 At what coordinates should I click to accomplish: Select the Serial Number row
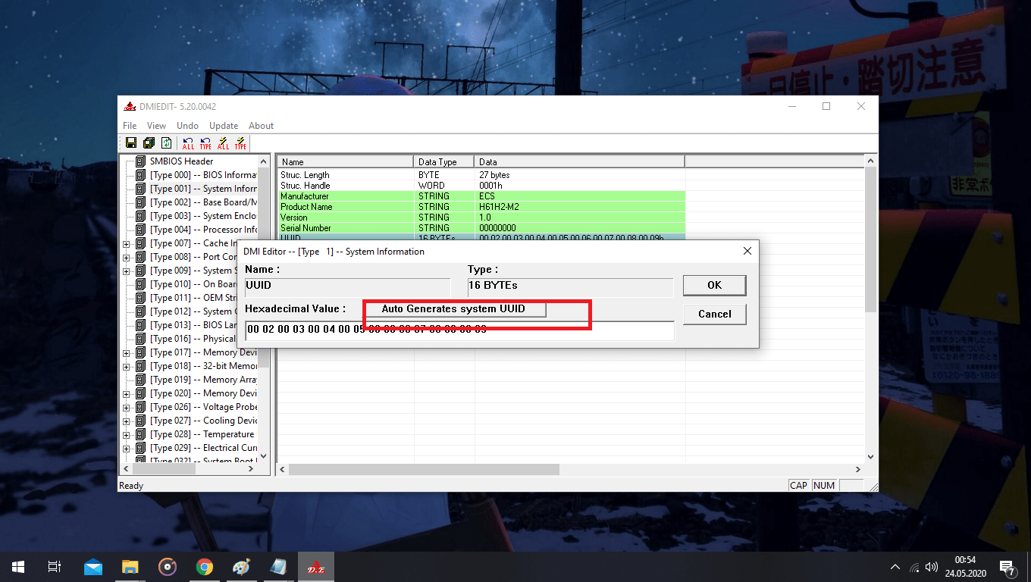(x=481, y=228)
